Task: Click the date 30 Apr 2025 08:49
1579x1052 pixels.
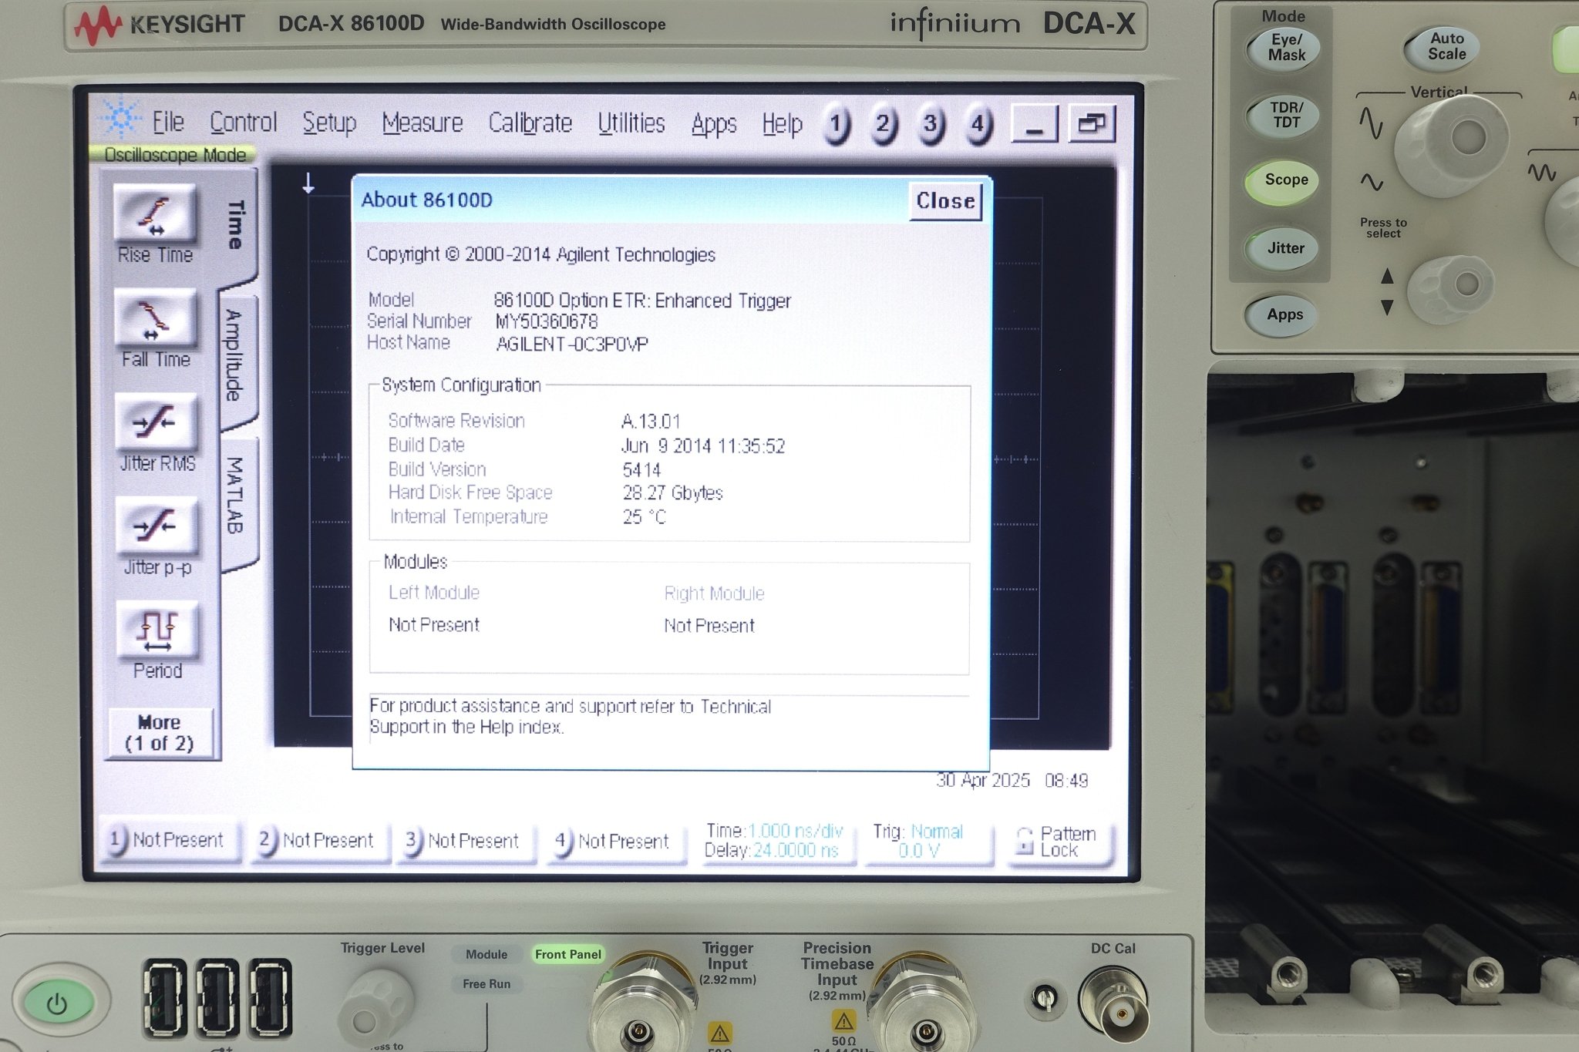Action: pyautogui.click(x=1012, y=781)
